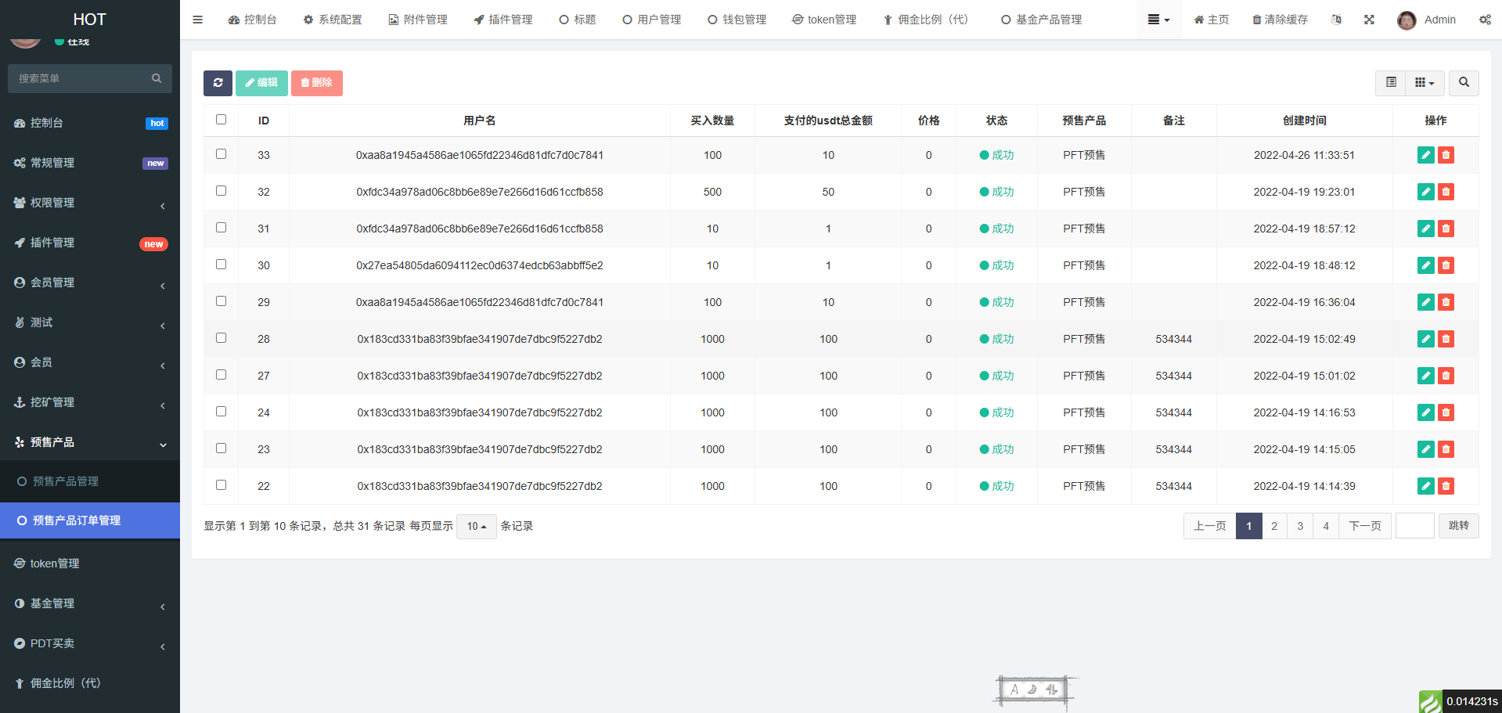Image resolution: width=1502 pixels, height=713 pixels.
Task: Click the green edit icon for order 33
Action: (1425, 155)
